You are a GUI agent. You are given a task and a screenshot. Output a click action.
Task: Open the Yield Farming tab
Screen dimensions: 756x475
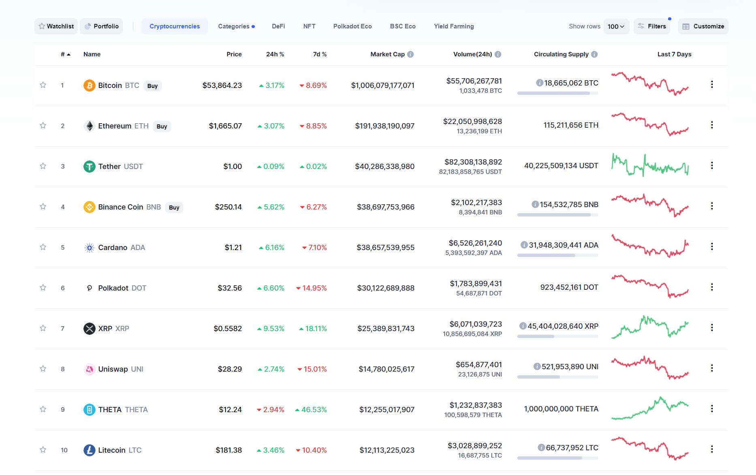click(x=454, y=26)
